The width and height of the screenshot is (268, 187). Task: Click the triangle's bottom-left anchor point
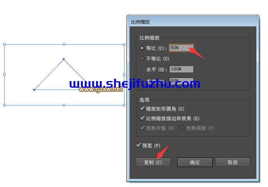pyautogui.click(x=34, y=90)
